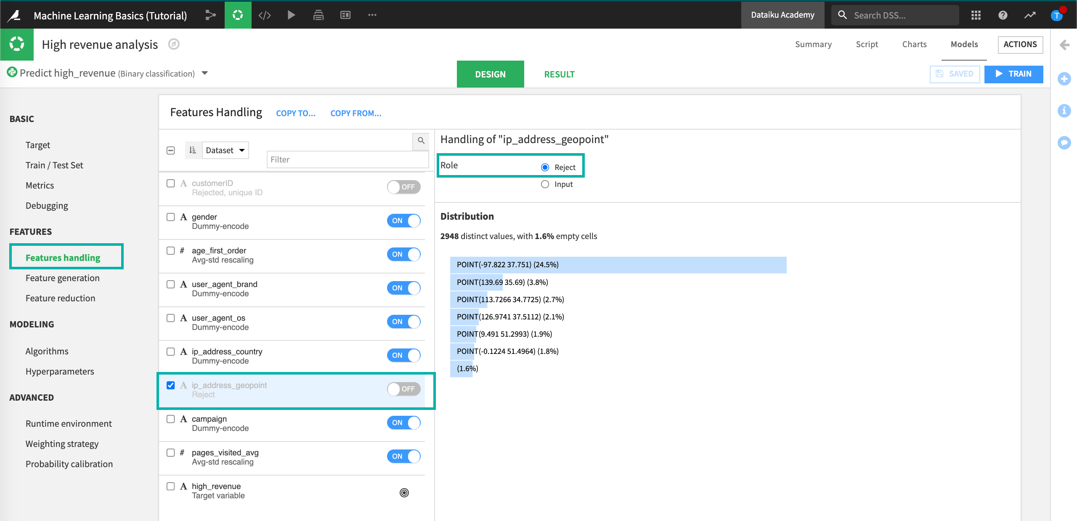Toggle the select-all features checkbox
This screenshot has height=521, width=1077.
pyautogui.click(x=171, y=150)
